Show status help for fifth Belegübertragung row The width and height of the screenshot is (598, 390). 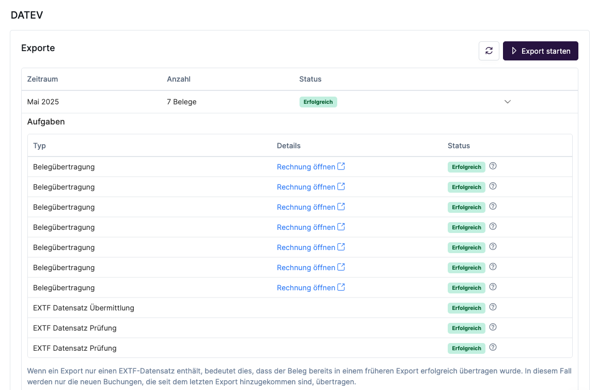point(493,247)
